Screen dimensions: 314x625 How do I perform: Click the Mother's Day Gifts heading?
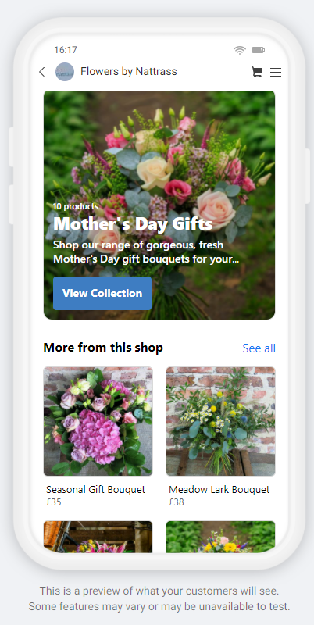pos(133,223)
